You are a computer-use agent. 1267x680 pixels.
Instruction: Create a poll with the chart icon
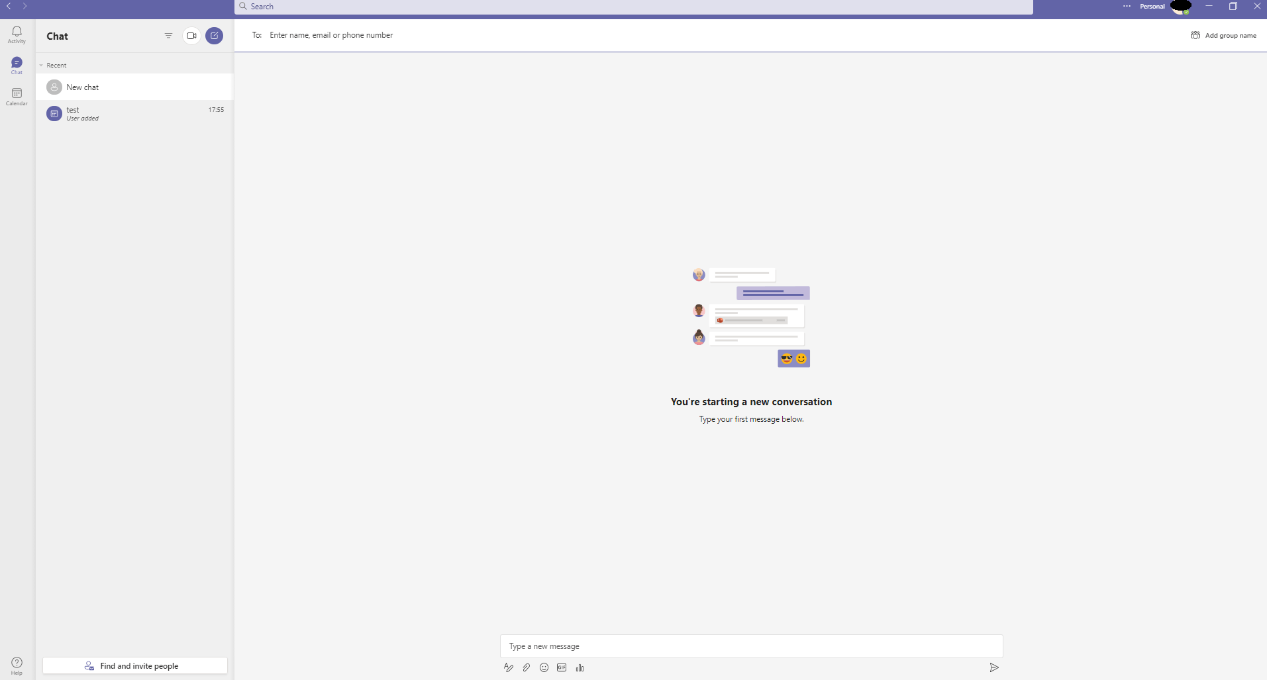click(x=580, y=667)
